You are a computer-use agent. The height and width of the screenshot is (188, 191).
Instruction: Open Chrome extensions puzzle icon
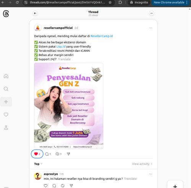[120, 2]
